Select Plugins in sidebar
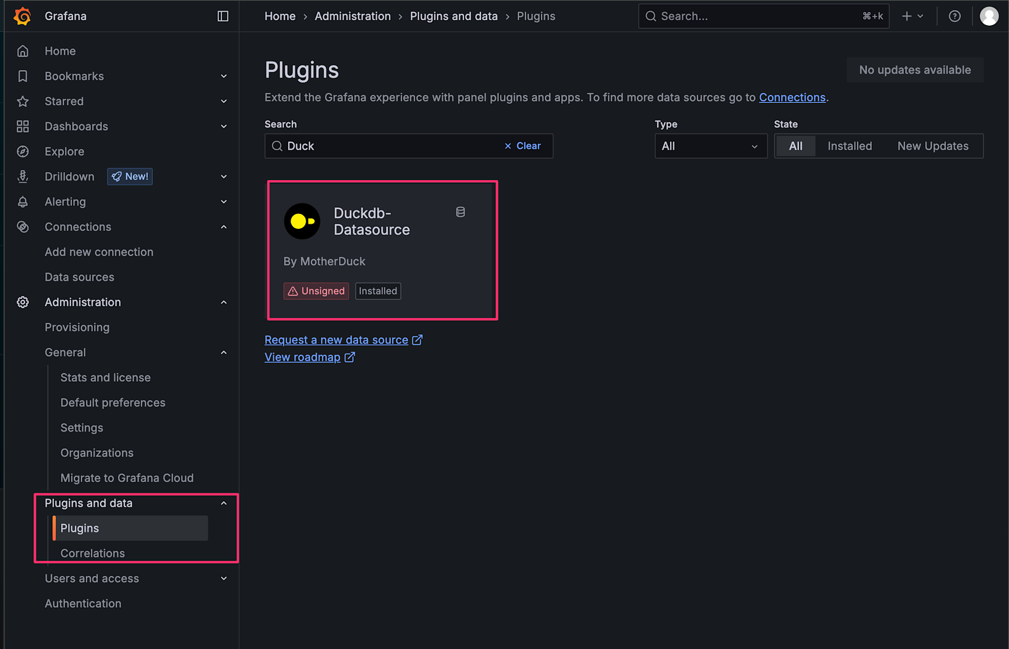This screenshot has width=1009, height=649. click(x=131, y=528)
